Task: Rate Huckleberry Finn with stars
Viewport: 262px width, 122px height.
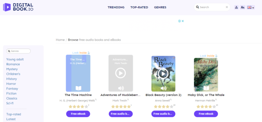Action: point(121,107)
